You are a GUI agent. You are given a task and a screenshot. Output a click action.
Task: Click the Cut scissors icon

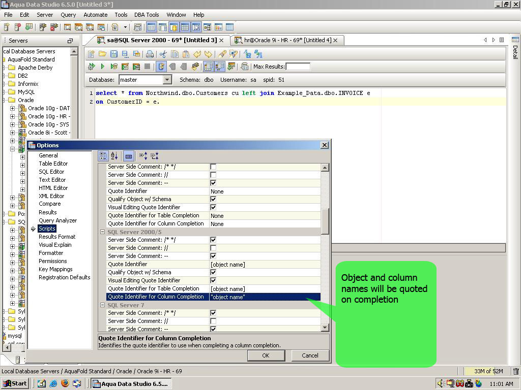click(163, 54)
